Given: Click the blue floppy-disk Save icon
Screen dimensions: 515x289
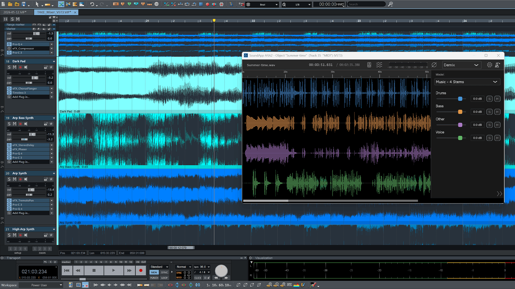Looking at the screenshot, I should [x=24, y=4].
